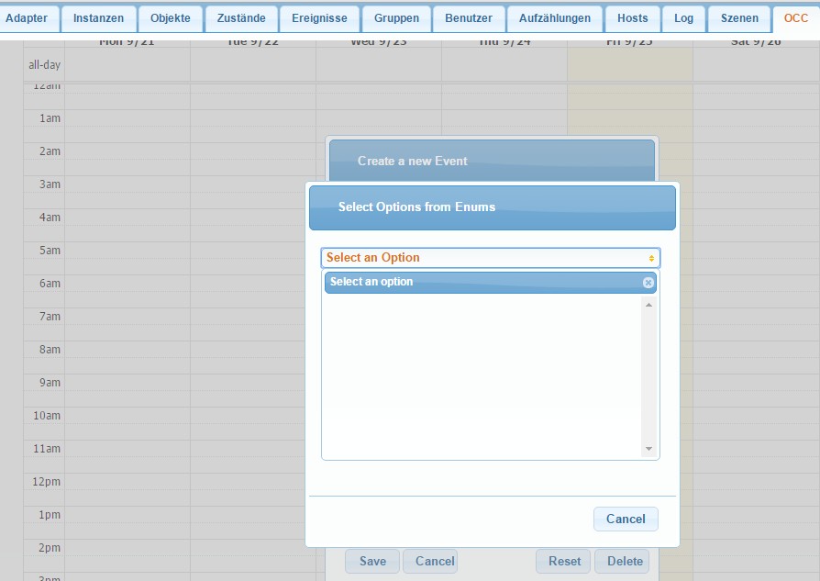The width and height of the screenshot is (820, 581).
Task: Open the Log tab
Action: [x=683, y=18]
